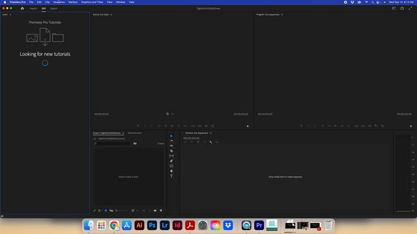Open Timeline Display Settings wrench
The image size is (417, 234).
(x=210, y=142)
